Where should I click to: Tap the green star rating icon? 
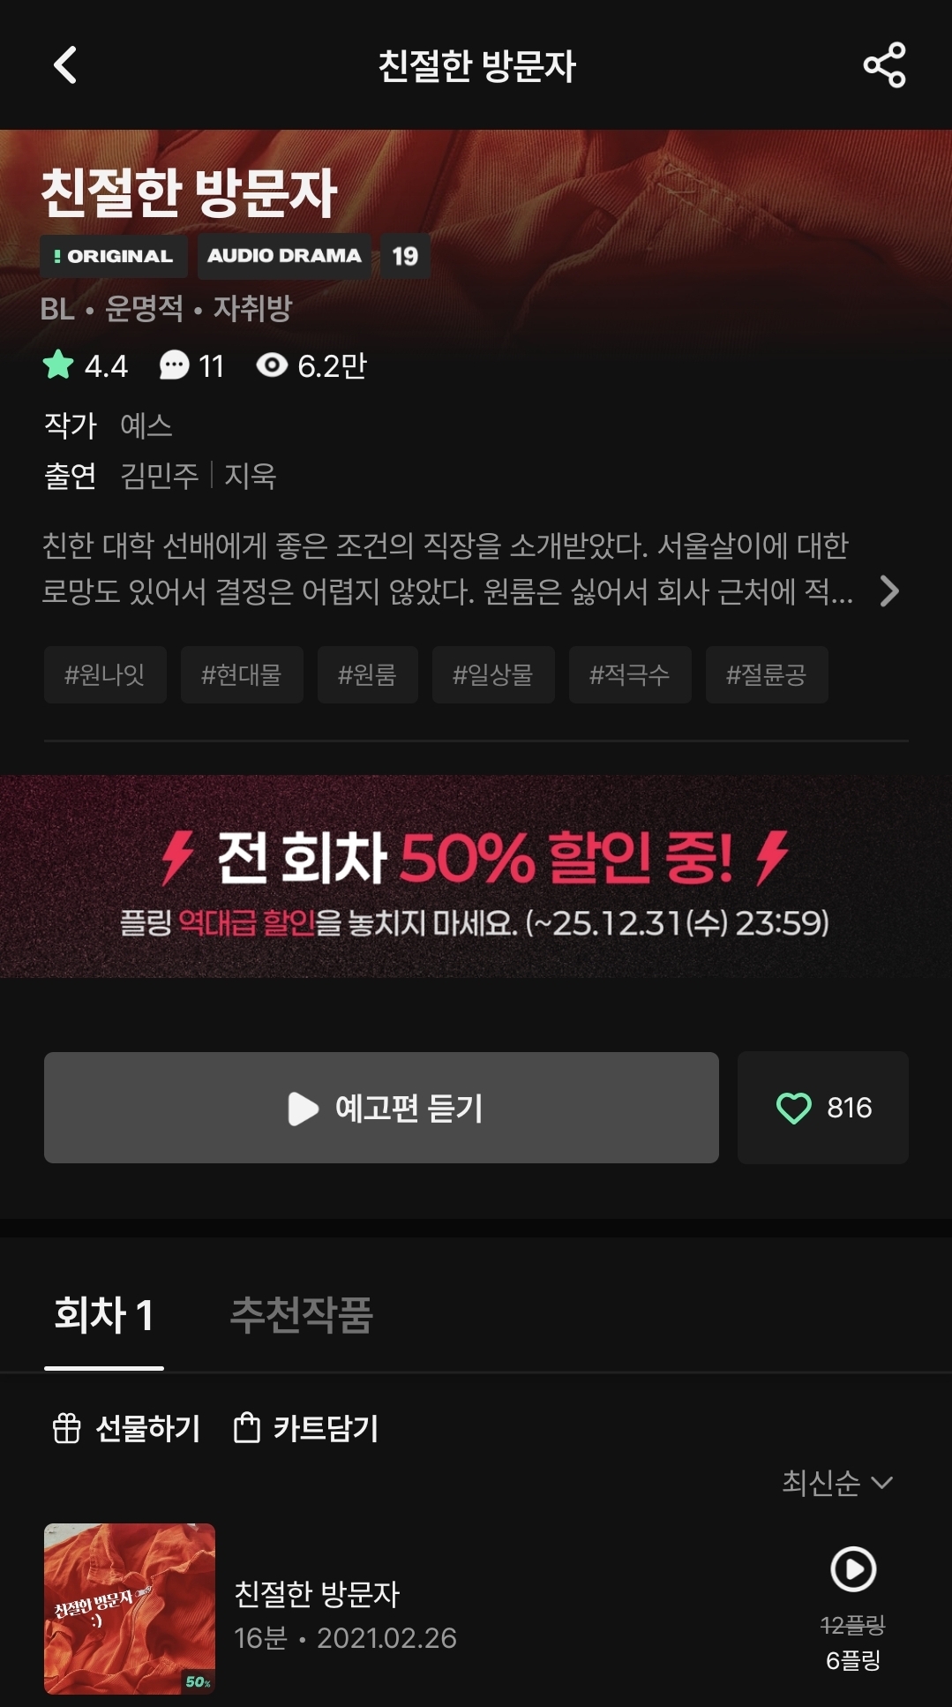pos(58,365)
